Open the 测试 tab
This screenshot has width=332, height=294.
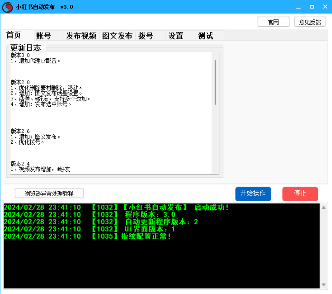(x=210, y=36)
